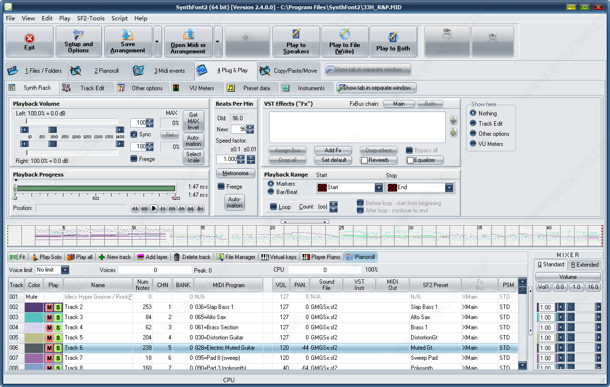
Task: Click Track 2 purple color swatch
Action: pos(34,307)
